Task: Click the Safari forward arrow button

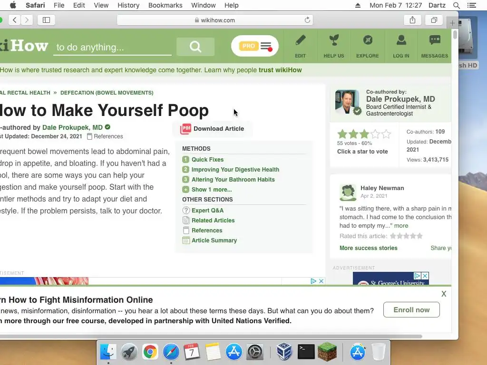Action: click(27, 20)
